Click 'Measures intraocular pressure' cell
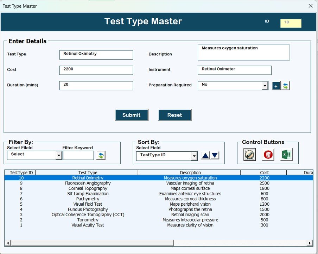The width and height of the screenshot is (318, 254). click(x=190, y=220)
